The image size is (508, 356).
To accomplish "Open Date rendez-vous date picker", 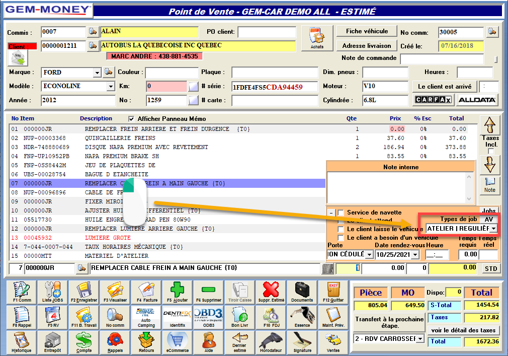I will pos(415,254).
